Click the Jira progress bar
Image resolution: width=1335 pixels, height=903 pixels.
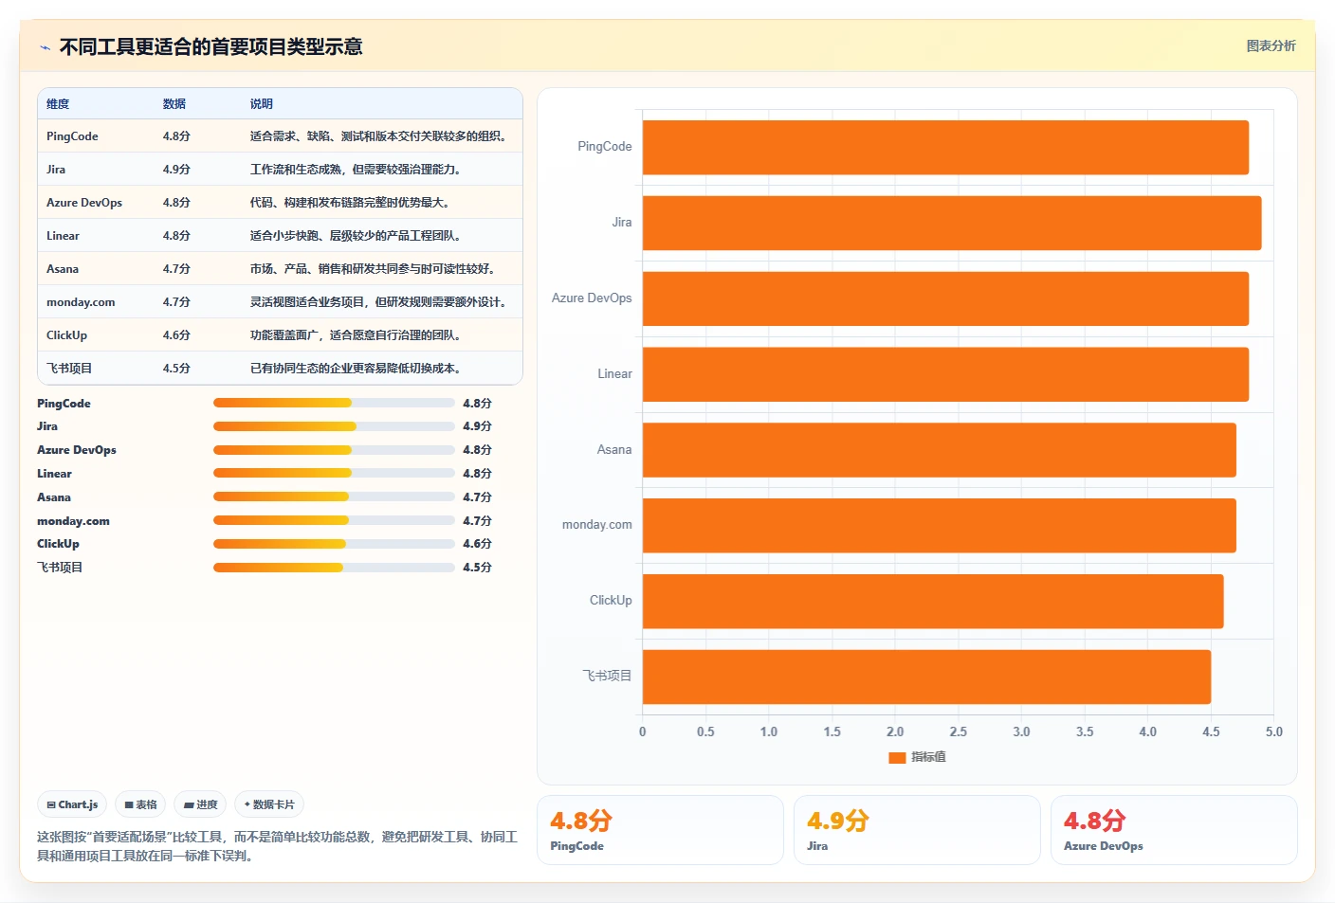pos(334,426)
